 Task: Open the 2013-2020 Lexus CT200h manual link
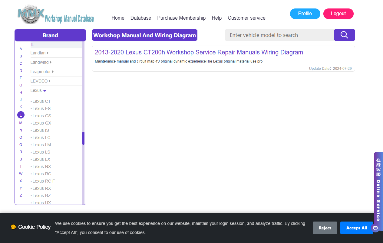click(199, 52)
